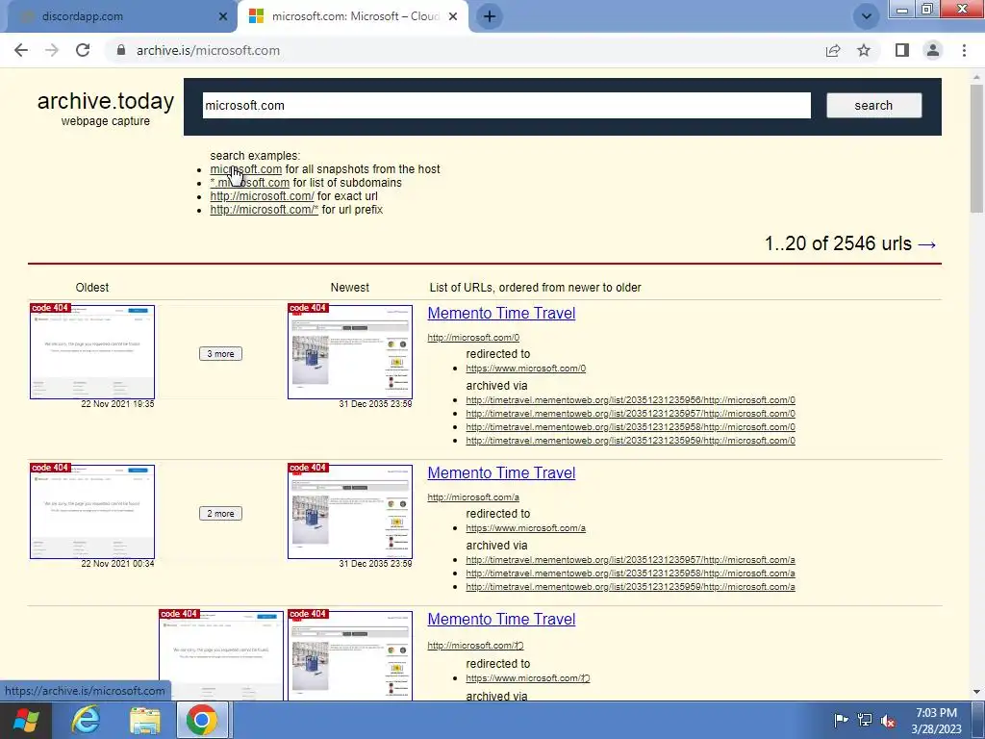Open timetravel link ending 20351231235956/http://microsoft.com/0

click(x=630, y=399)
